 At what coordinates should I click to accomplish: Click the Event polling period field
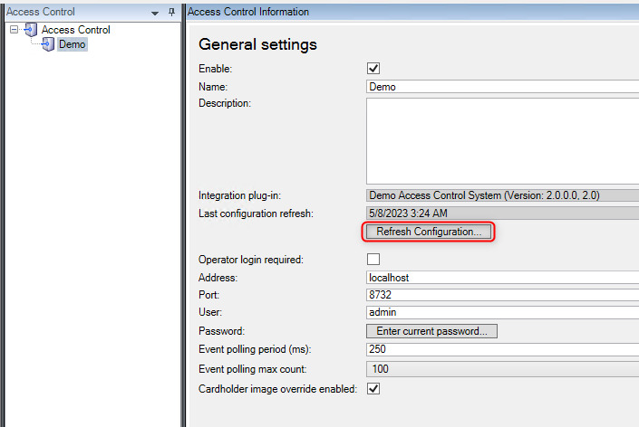(501, 349)
